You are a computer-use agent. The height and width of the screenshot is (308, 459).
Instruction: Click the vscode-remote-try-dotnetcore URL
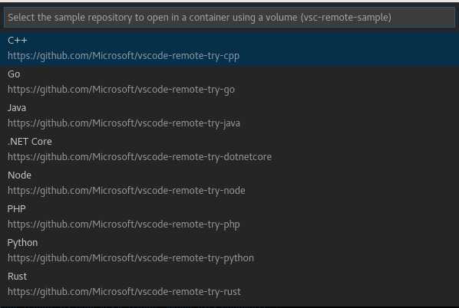[x=140, y=157]
